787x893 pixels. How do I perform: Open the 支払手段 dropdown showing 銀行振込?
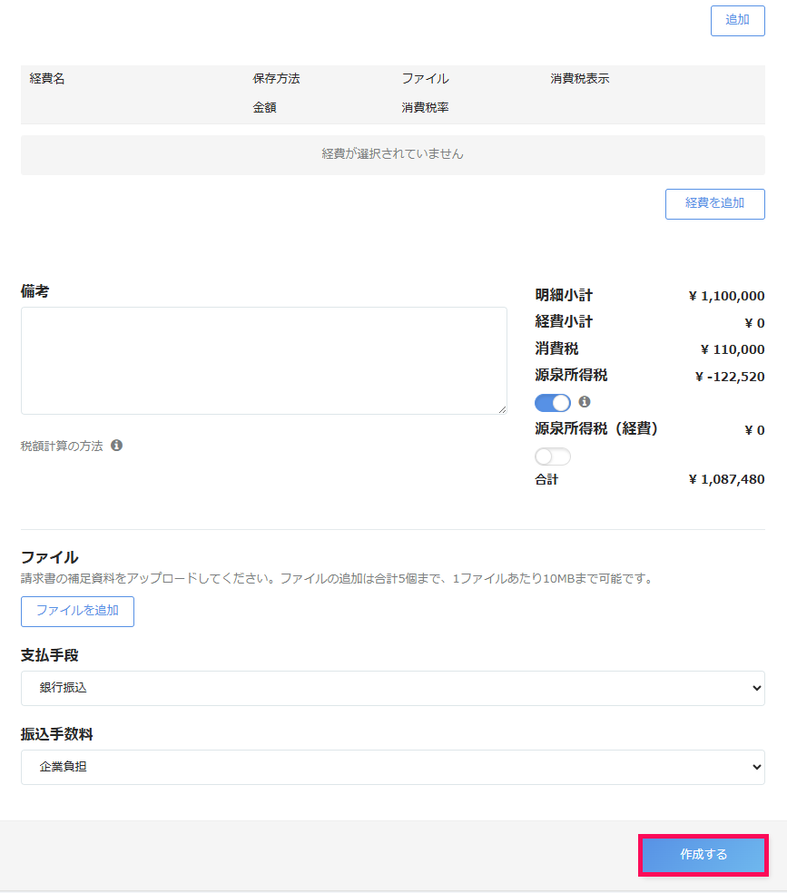tap(392, 688)
